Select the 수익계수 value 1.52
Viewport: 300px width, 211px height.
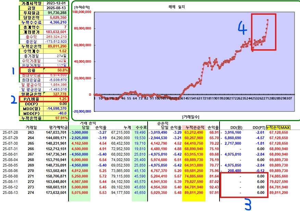click(x=56, y=51)
